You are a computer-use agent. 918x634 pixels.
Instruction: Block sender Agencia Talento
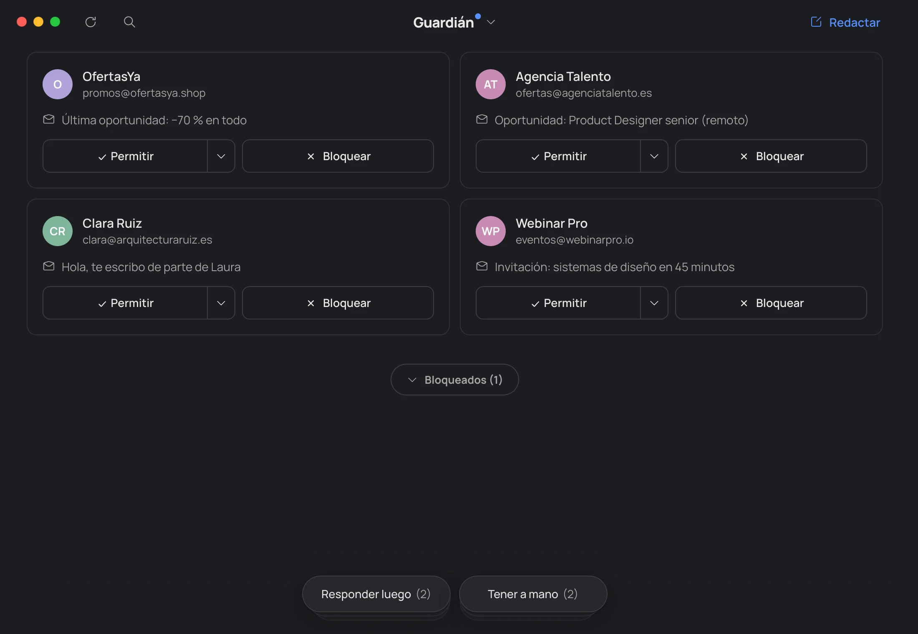(x=771, y=156)
